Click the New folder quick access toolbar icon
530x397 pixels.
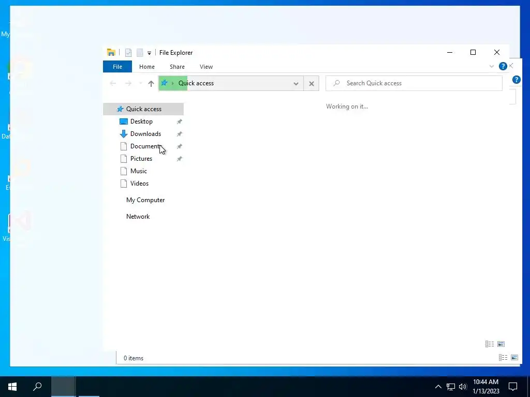(x=140, y=52)
